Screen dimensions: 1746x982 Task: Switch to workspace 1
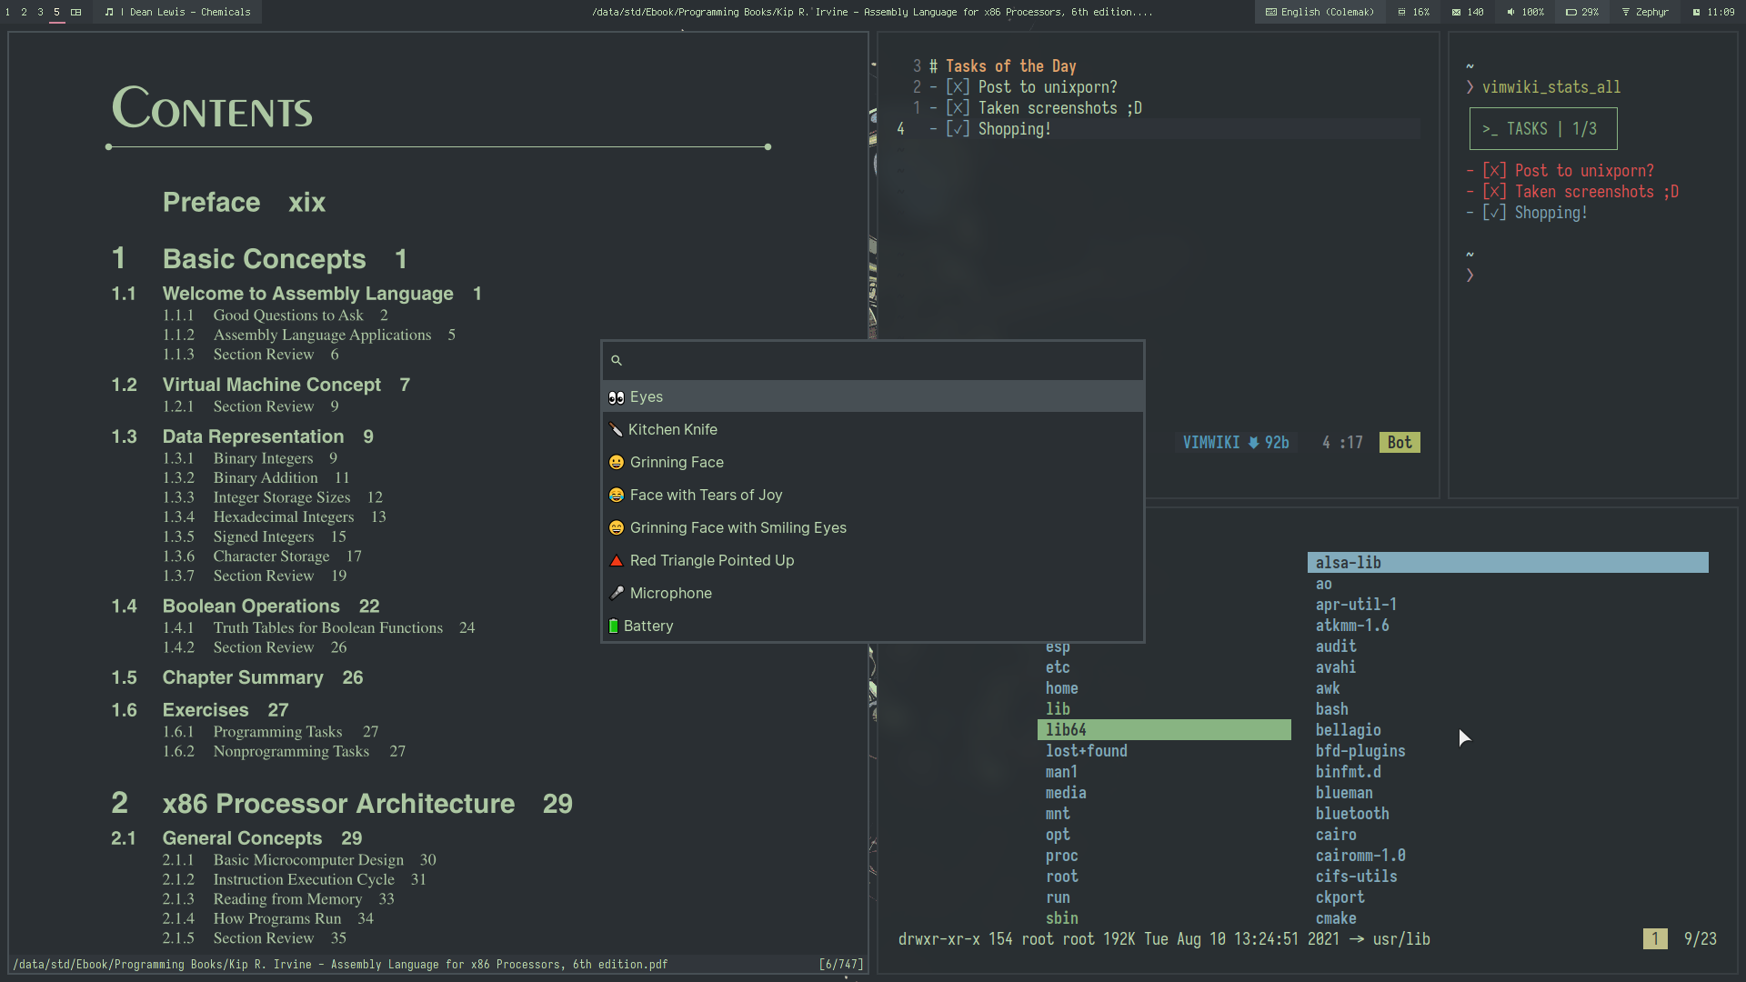pyautogui.click(x=7, y=12)
